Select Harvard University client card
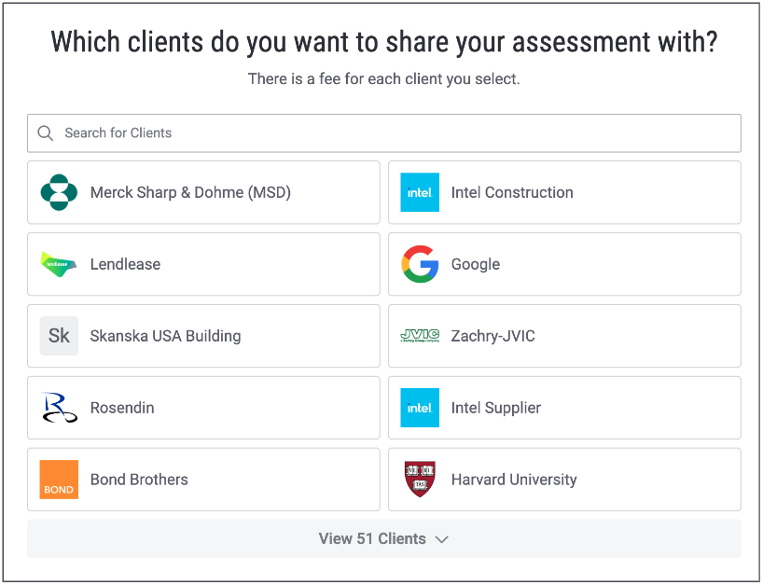The height and width of the screenshot is (585, 763). pyautogui.click(x=564, y=480)
